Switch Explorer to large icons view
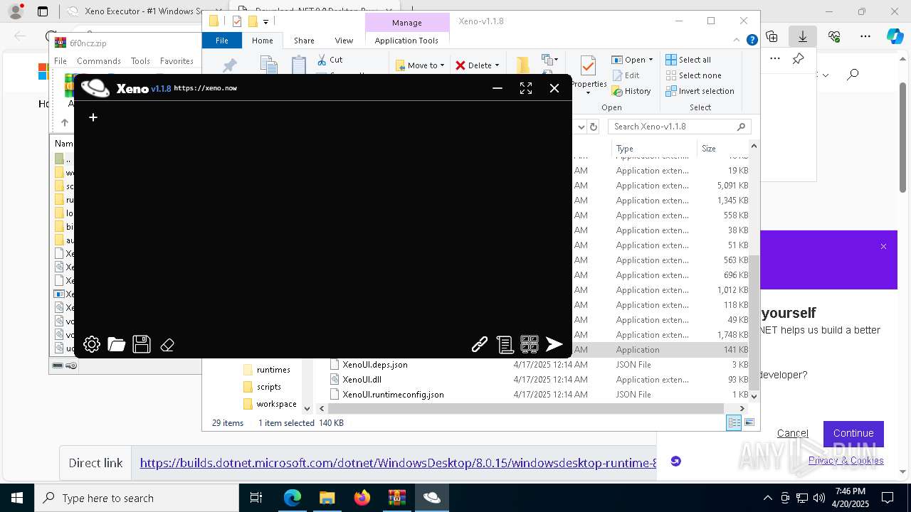Screen dimensions: 911x512 coord(749,422)
